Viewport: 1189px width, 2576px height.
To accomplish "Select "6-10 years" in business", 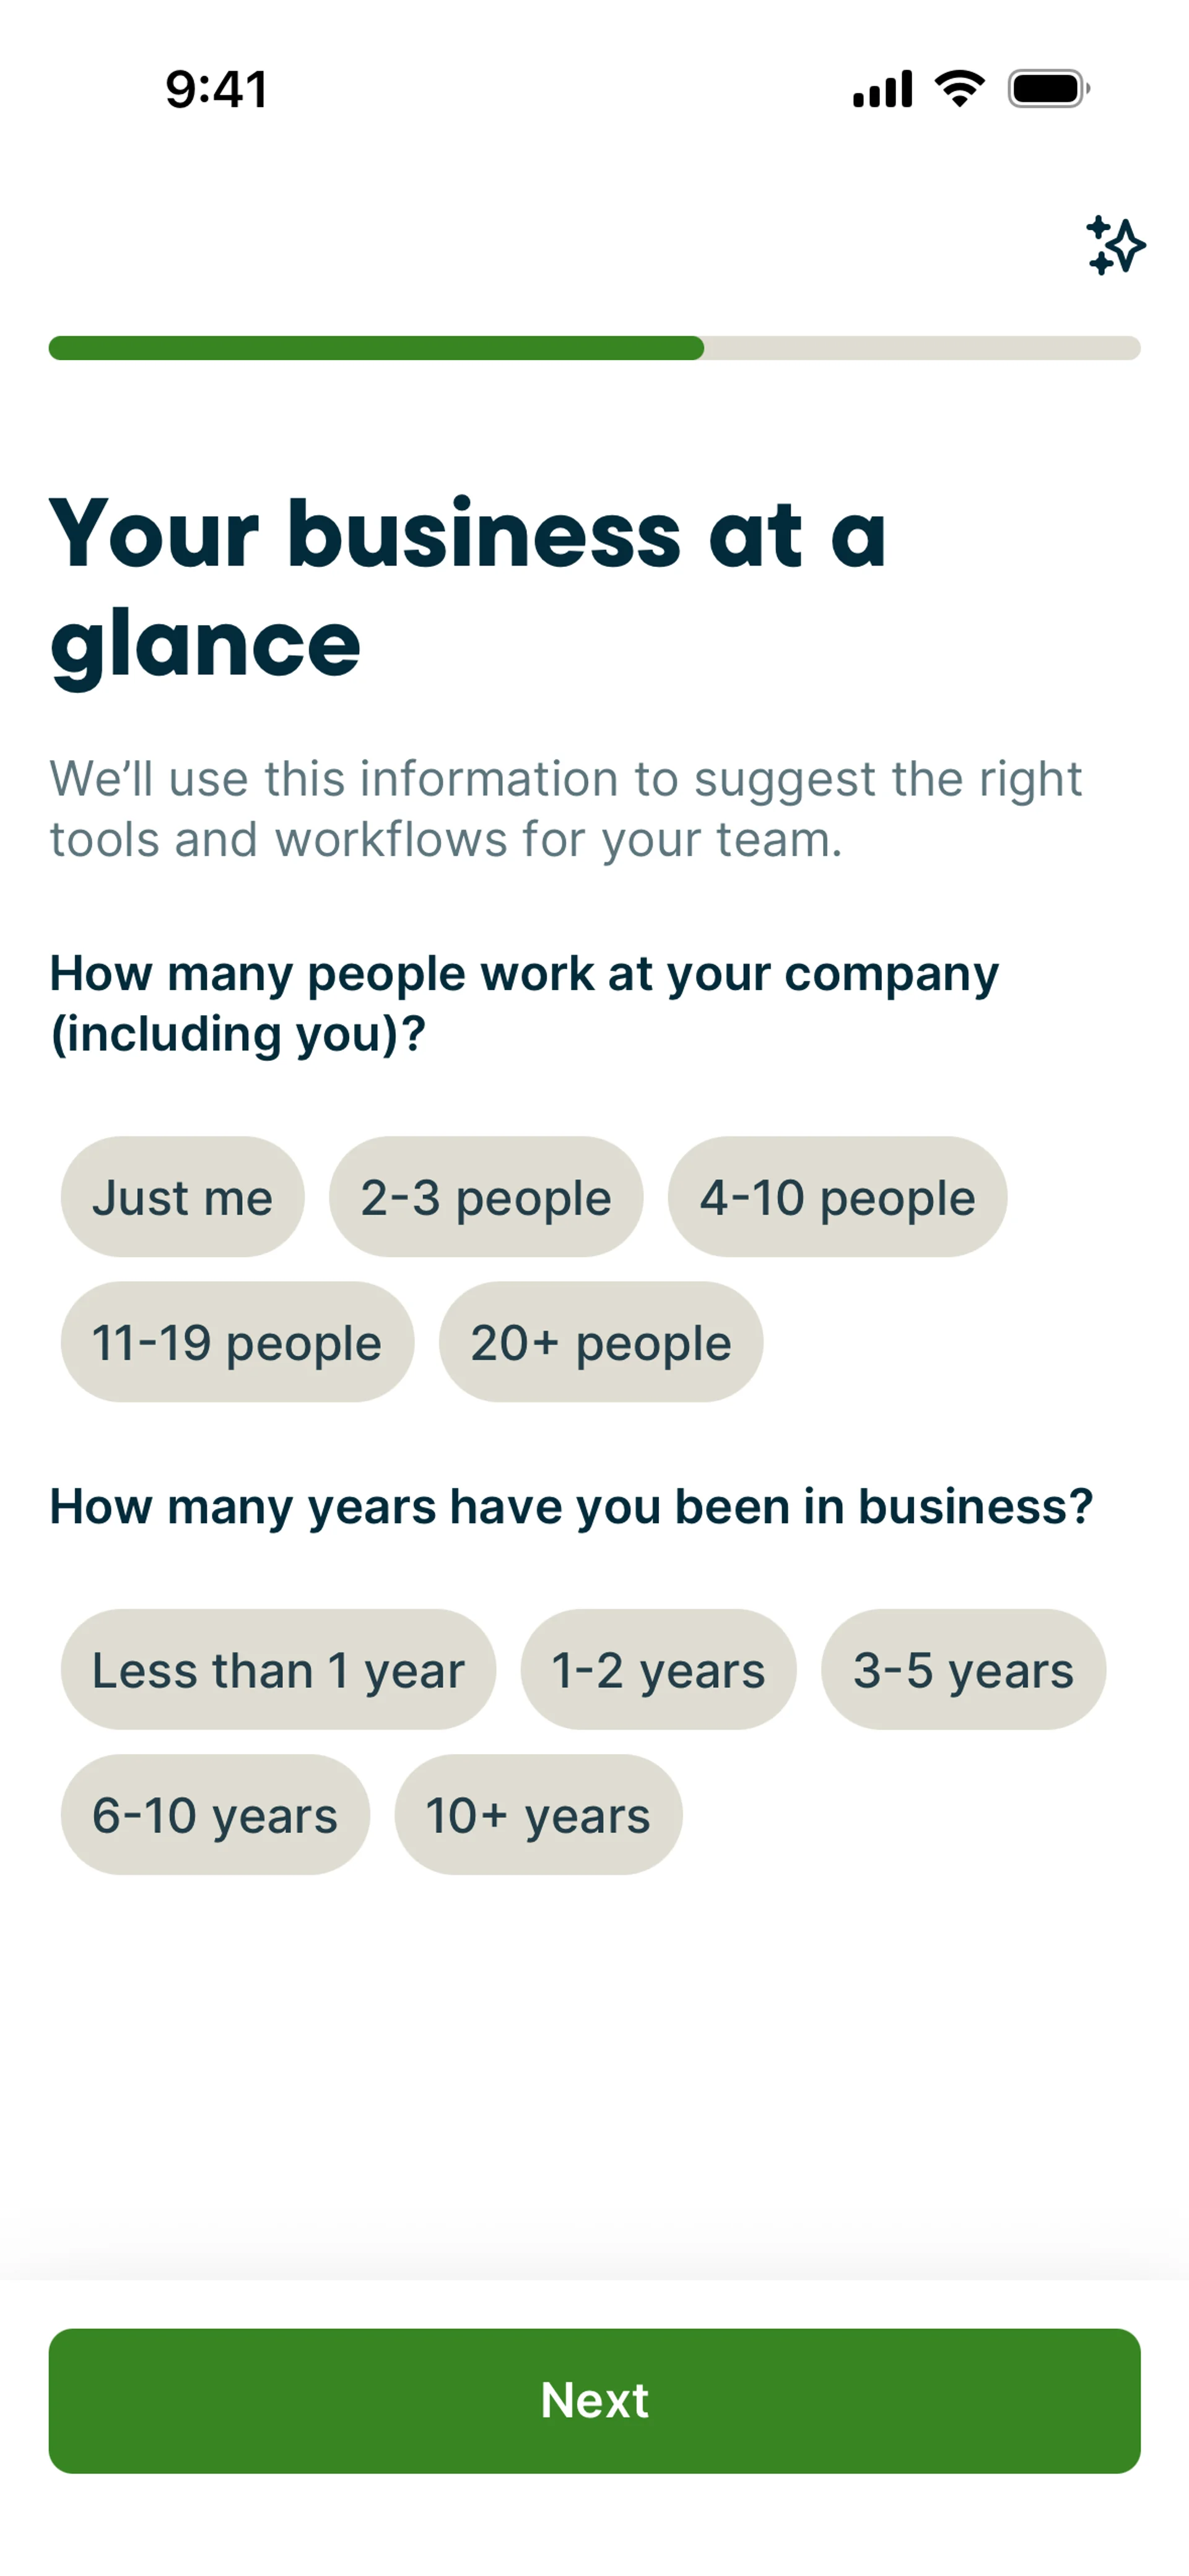I will 215,1814.
